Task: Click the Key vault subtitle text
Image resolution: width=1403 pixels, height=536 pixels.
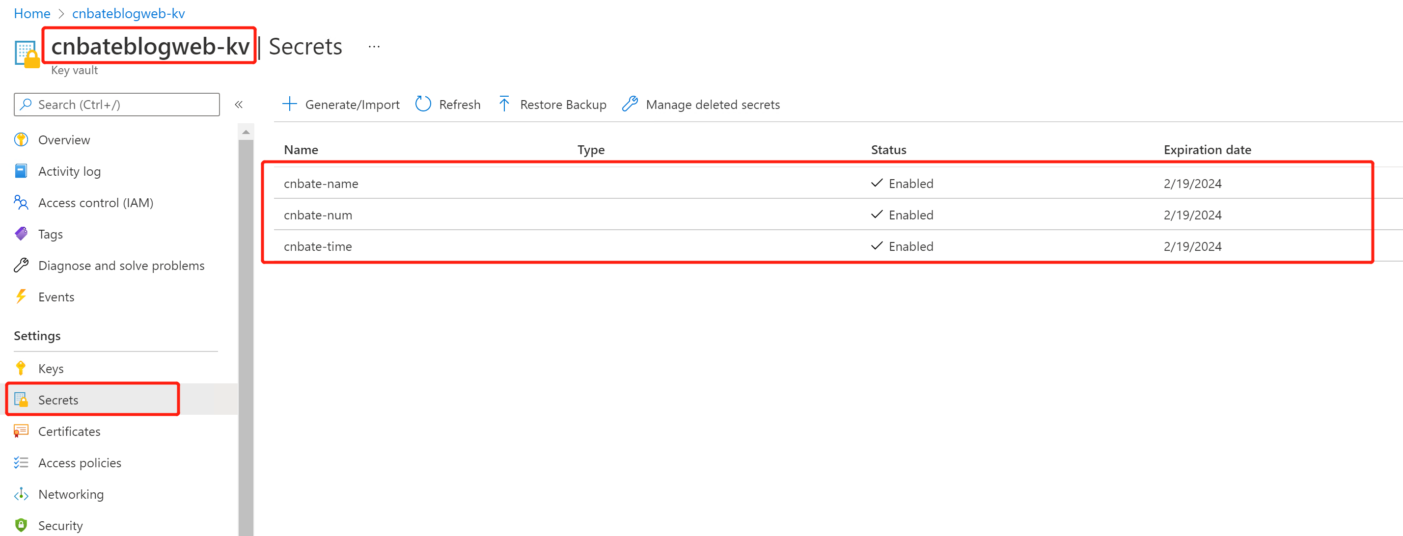Action: tap(75, 70)
